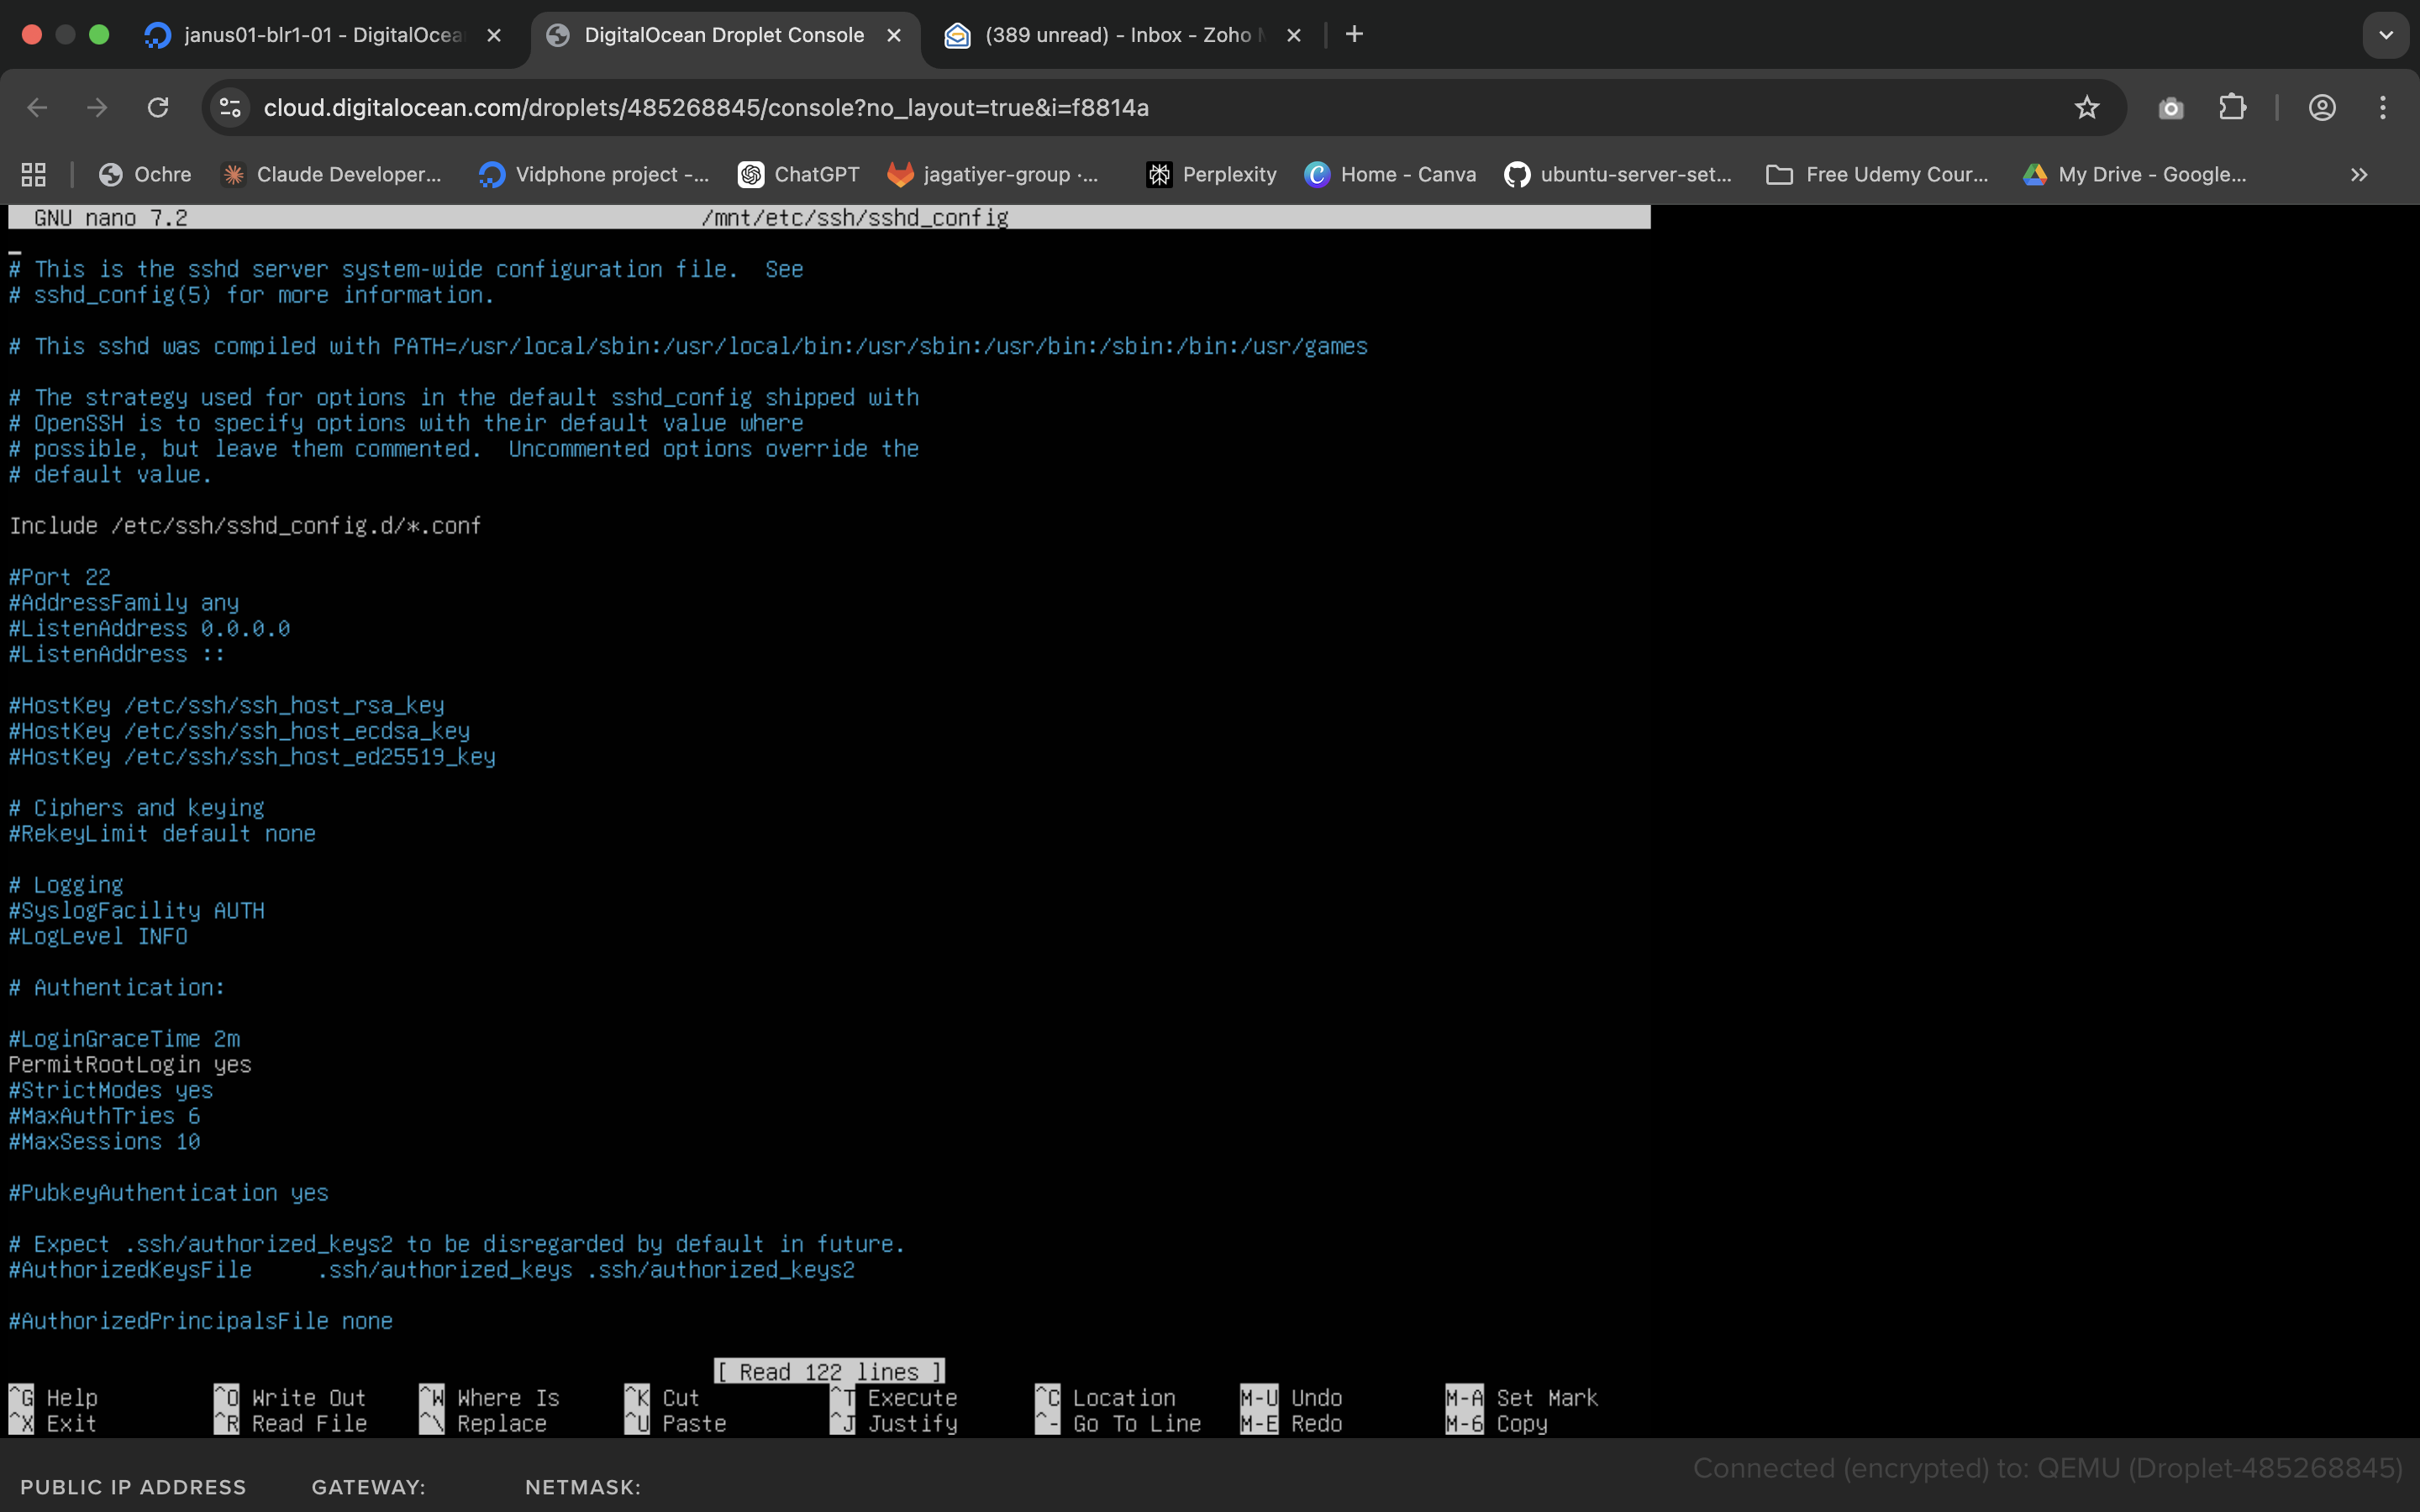Close the DigitalOcean Droplet Console tab
Screen dimensions: 2420x1512
894,35
